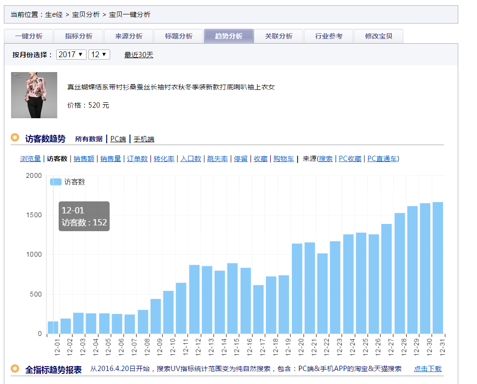
Task: Go to the 标题分析 tab
Action: [x=178, y=36]
